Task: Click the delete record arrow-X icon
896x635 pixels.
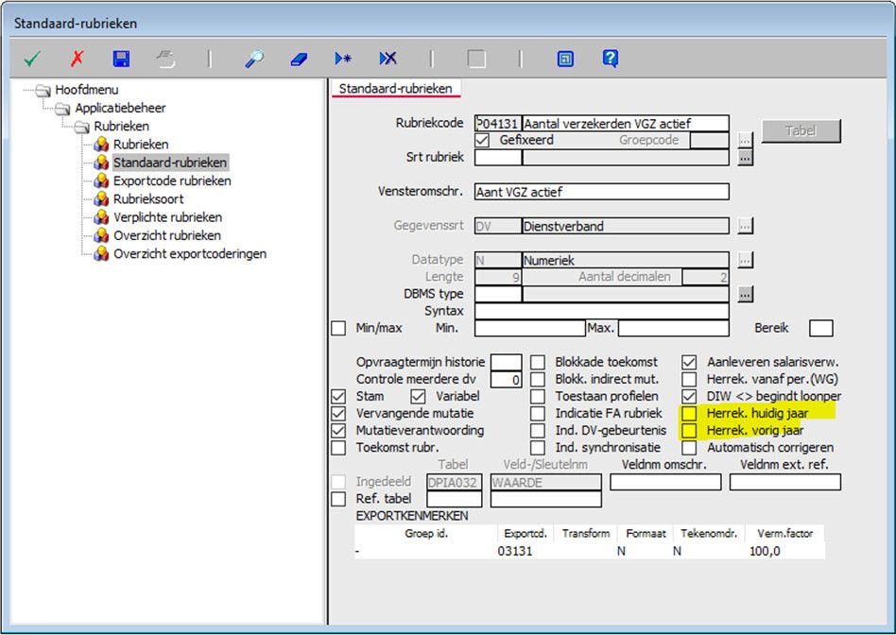Action: tap(387, 58)
